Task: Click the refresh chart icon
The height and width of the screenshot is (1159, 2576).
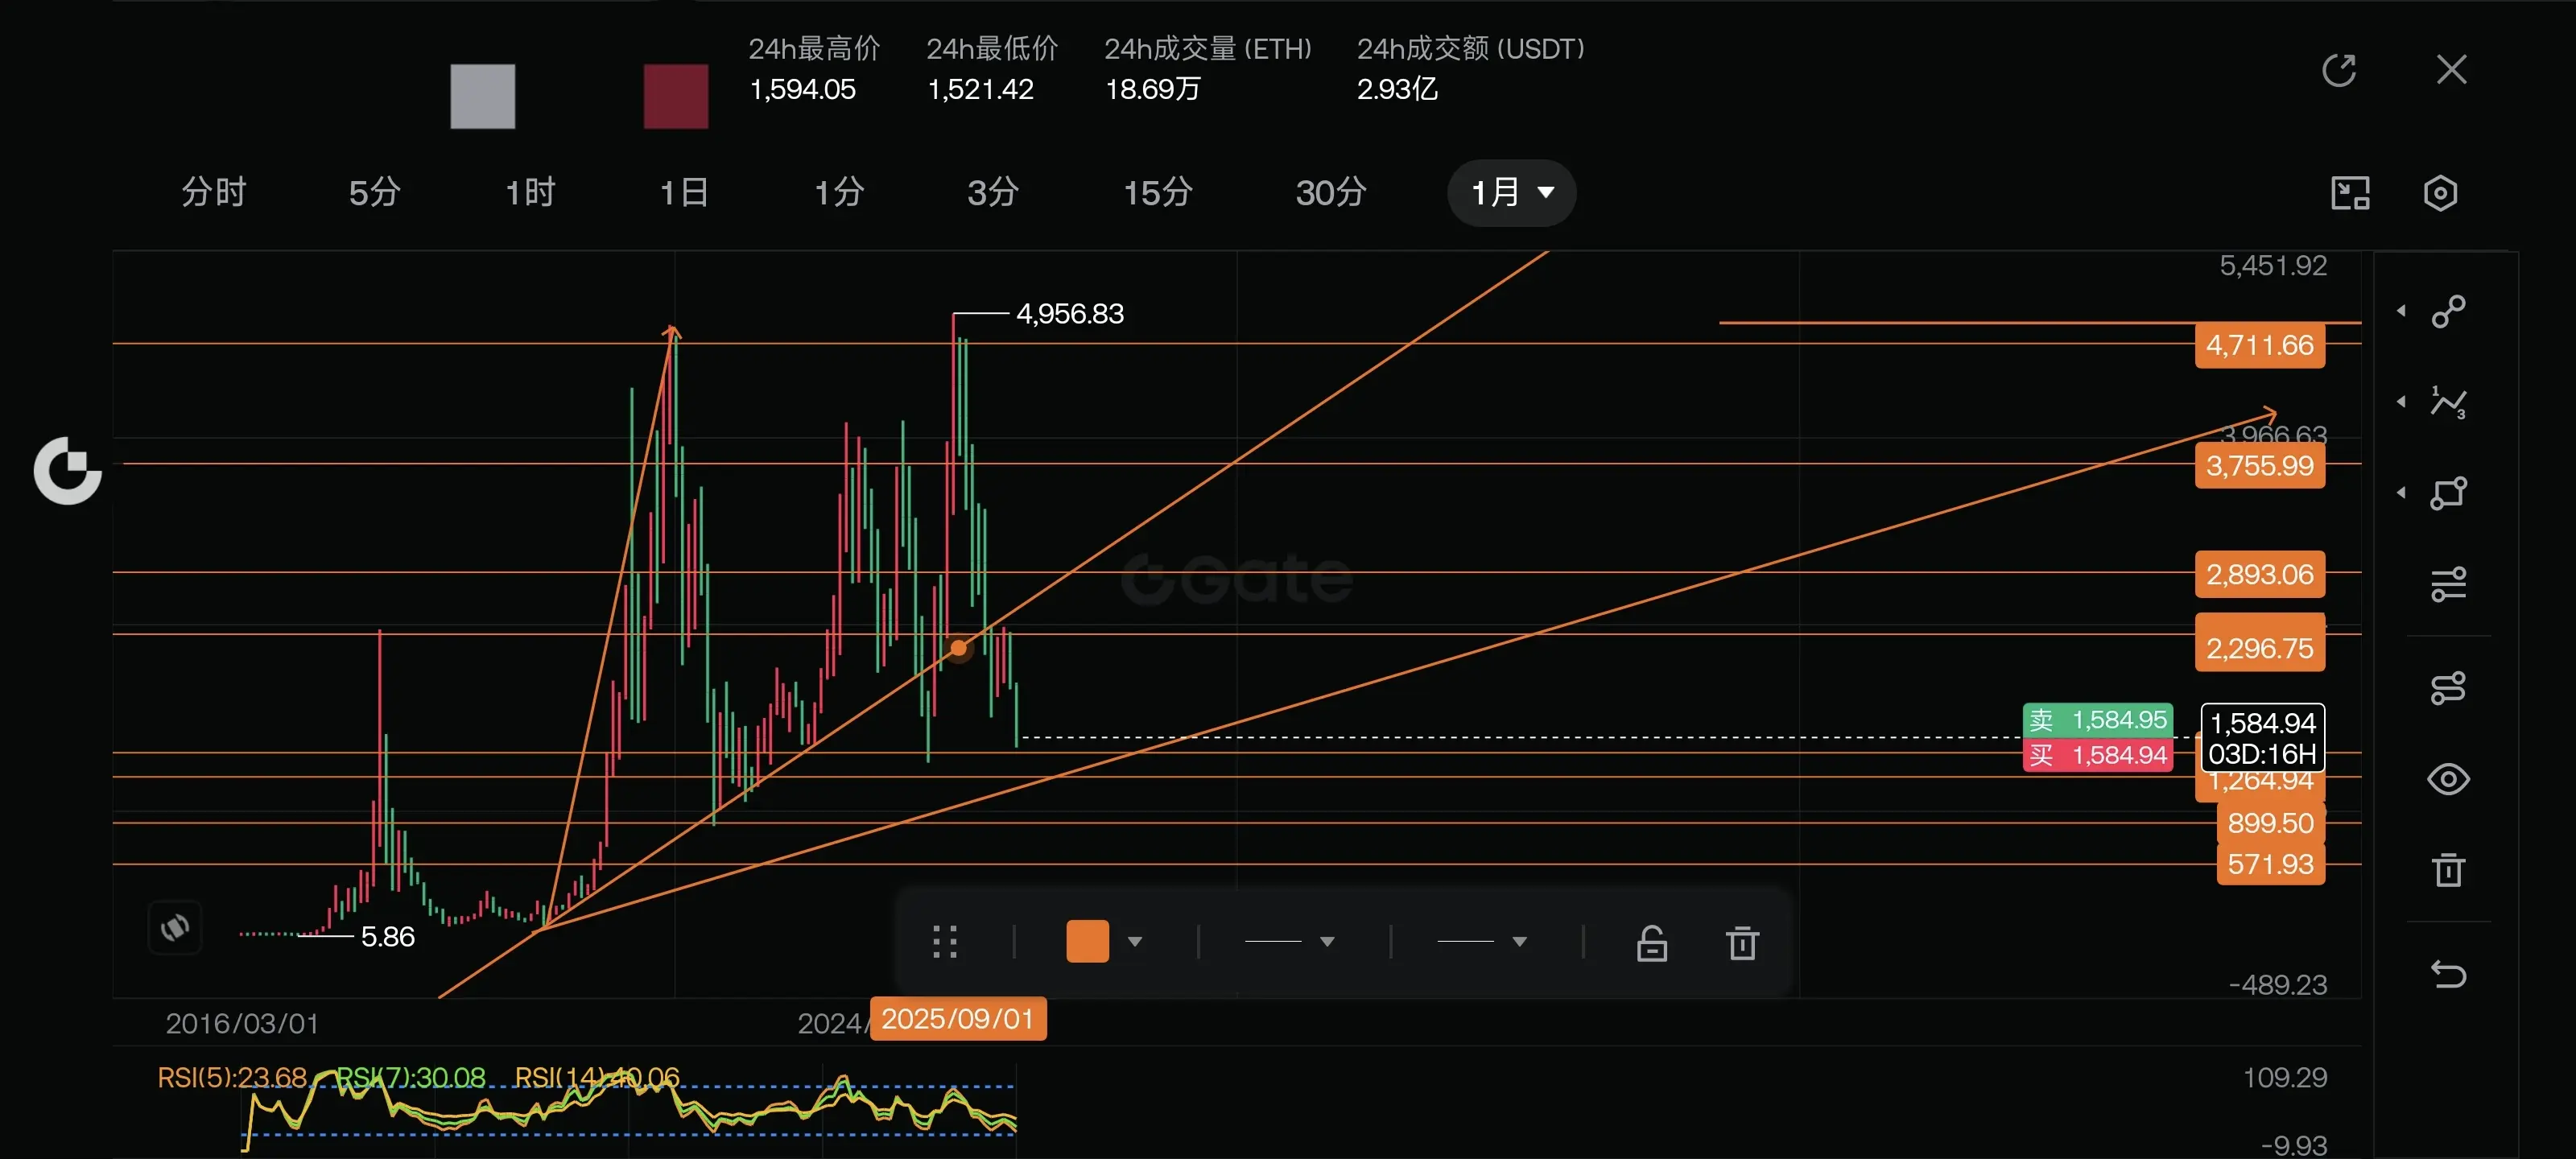Action: pos(2338,70)
